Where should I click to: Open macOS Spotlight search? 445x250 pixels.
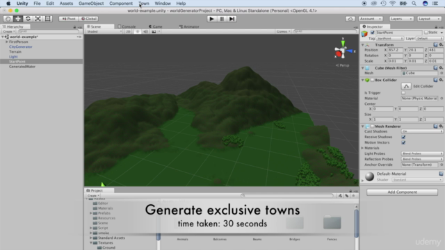pyautogui.click(x=414, y=3)
